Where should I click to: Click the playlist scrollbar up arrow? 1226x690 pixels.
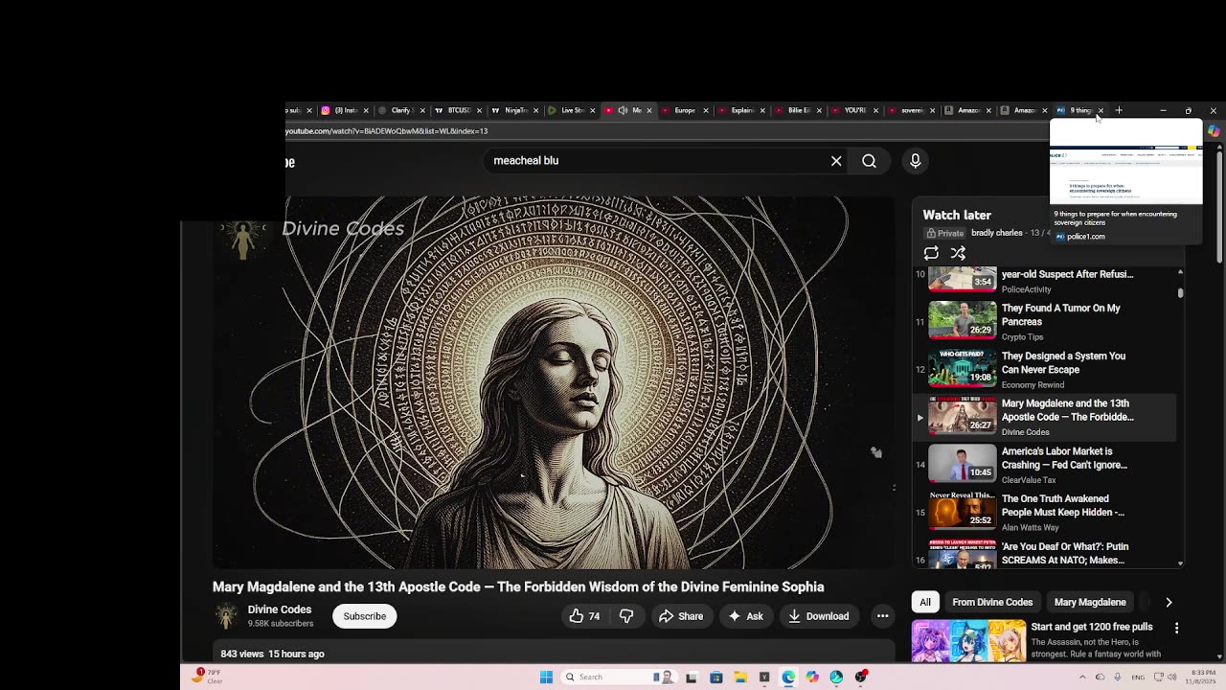(x=1180, y=272)
